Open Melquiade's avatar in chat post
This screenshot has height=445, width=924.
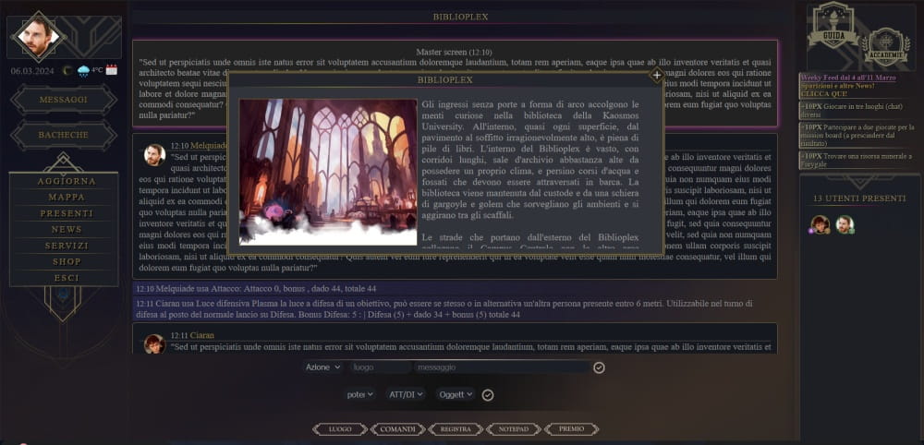(x=154, y=155)
